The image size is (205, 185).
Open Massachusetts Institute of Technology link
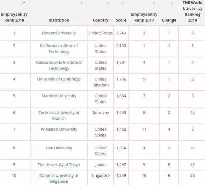pos(59,65)
